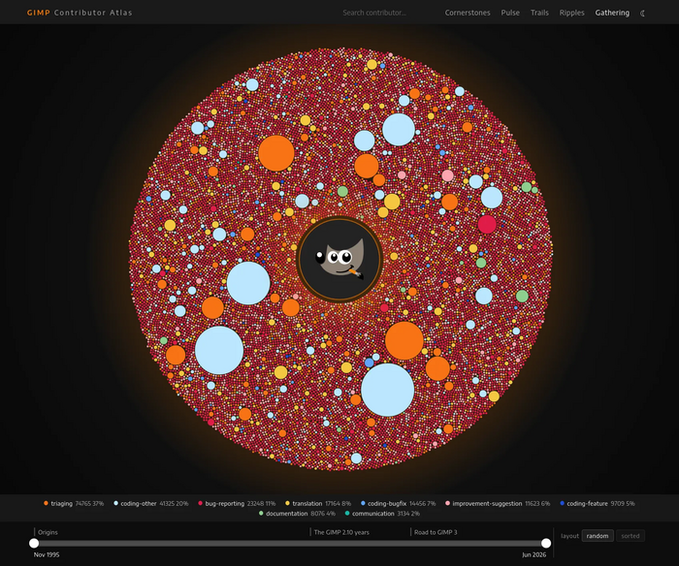Toggle the coding-other legend category
This screenshot has height=566, width=679.
tap(150, 503)
